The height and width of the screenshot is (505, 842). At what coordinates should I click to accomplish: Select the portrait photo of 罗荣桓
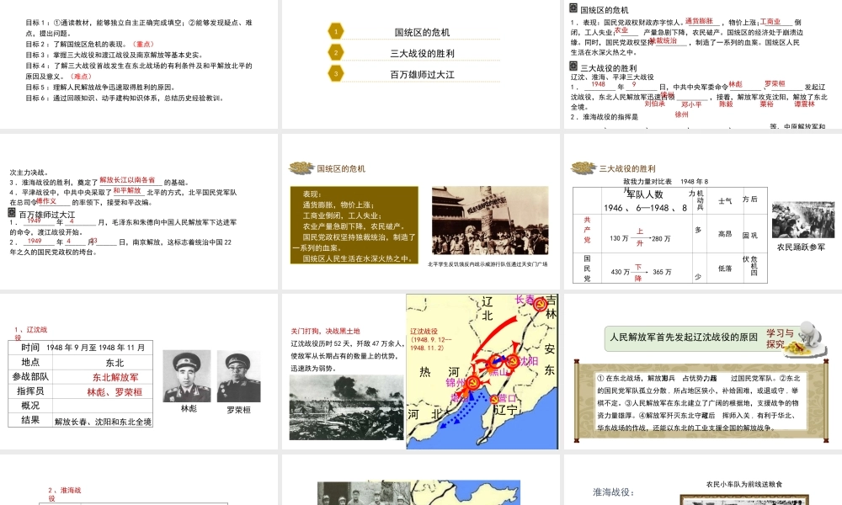click(x=239, y=375)
